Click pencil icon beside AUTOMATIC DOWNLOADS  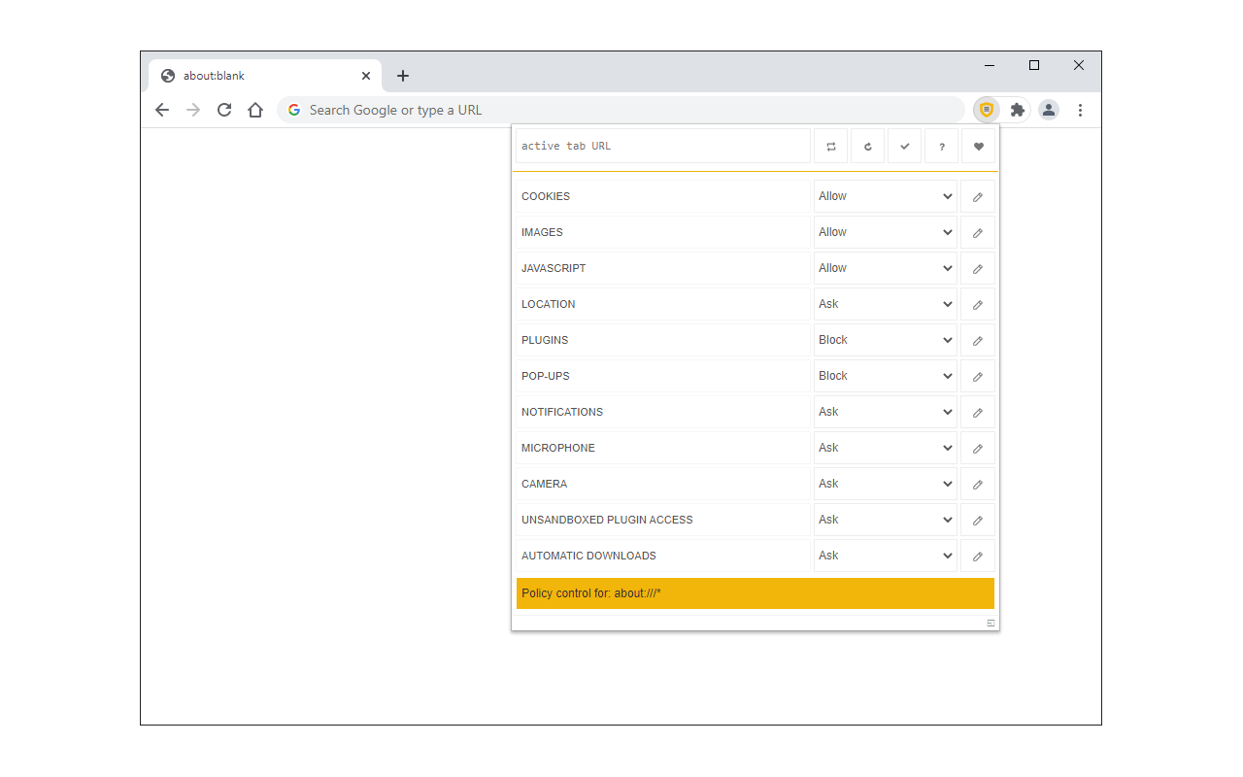point(978,556)
